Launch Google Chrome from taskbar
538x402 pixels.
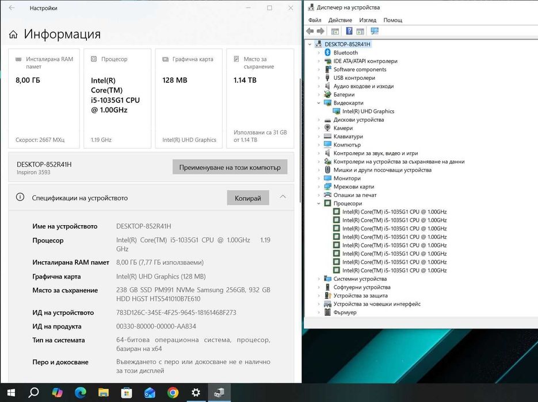[x=173, y=392]
